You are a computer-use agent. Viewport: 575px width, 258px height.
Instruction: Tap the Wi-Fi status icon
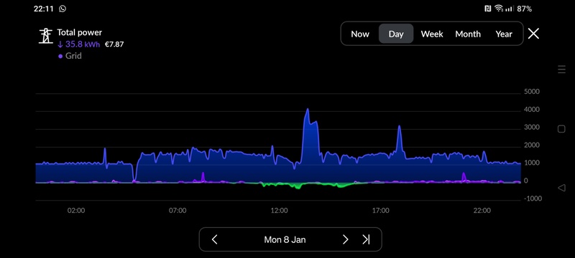click(499, 9)
